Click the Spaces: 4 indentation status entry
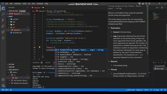 click(139, 90)
